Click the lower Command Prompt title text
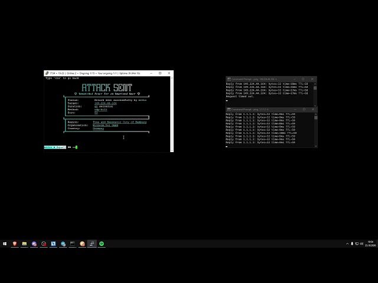The image size is (378, 283). [250, 109]
